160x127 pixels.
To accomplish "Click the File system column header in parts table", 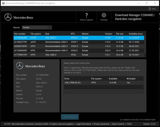I will click(x=36, y=34).
